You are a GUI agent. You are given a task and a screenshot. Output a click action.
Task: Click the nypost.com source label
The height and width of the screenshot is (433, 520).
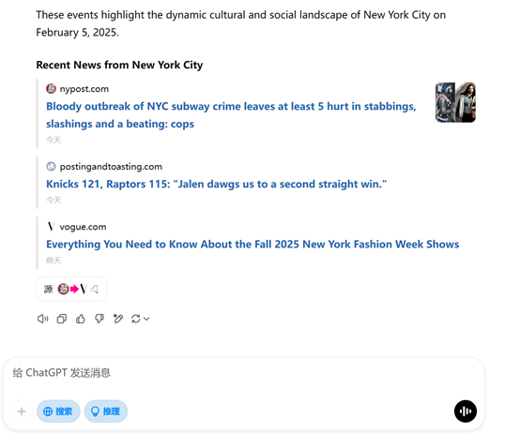(x=84, y=89)
